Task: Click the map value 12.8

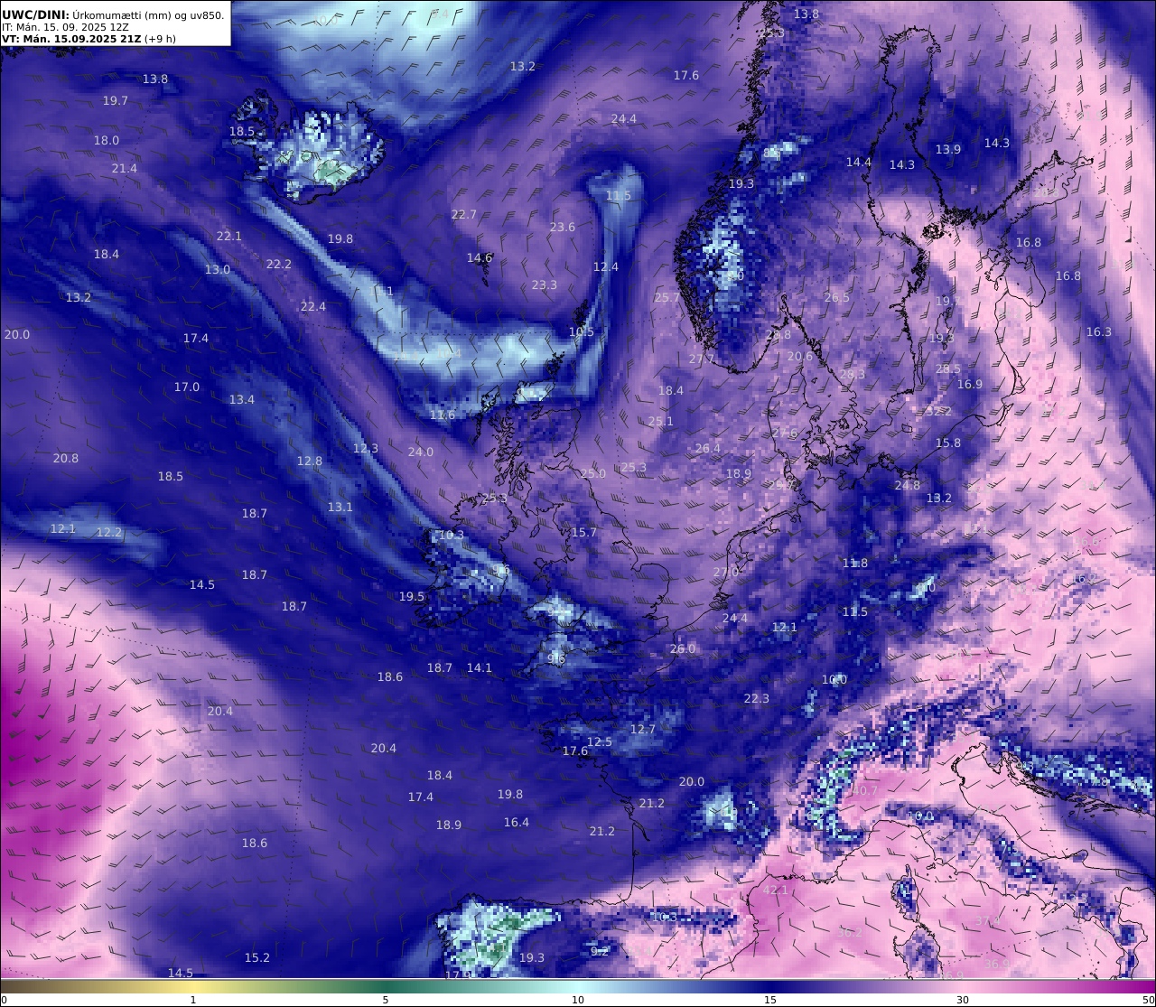Action: 310,462
